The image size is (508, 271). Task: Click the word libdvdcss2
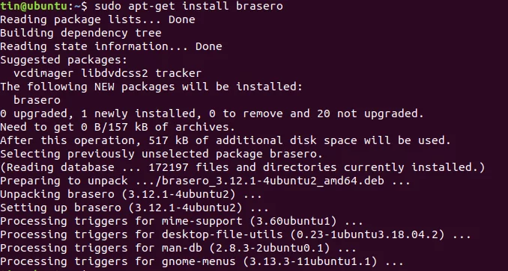[x=115, y=73]
